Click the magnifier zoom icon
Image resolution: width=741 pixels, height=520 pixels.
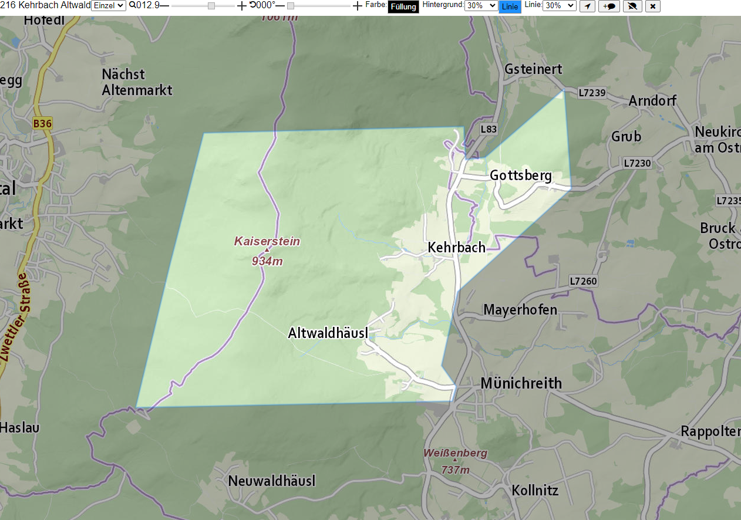click(132, 5)
